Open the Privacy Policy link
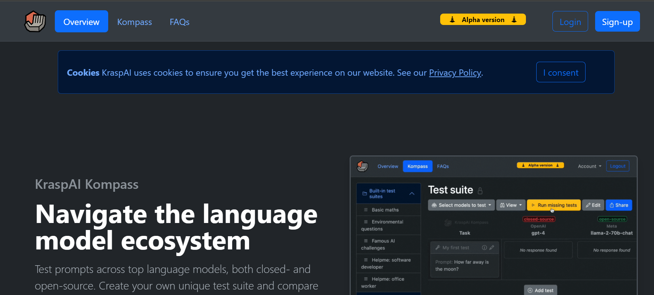Screen dimensions: 654x295 455,73
